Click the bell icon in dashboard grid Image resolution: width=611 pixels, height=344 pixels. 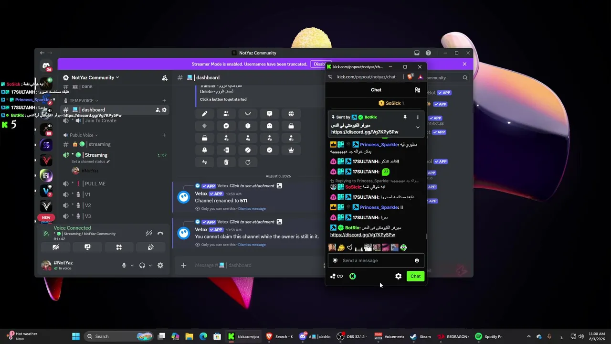coord(204,150)
